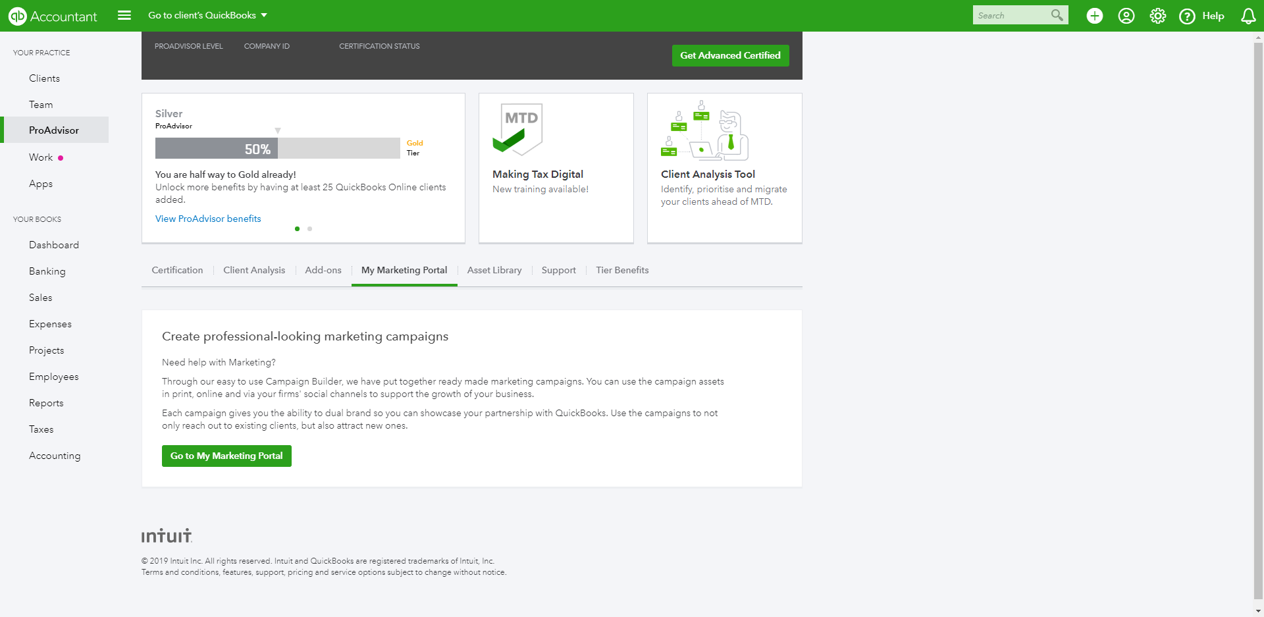Click Go to My Marketing Portal button

(x=226, y=456)
